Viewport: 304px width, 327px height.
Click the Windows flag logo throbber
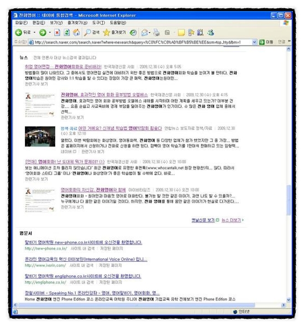point(286,23)
